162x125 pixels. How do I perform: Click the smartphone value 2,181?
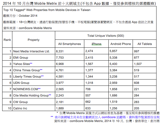(60, 102)
